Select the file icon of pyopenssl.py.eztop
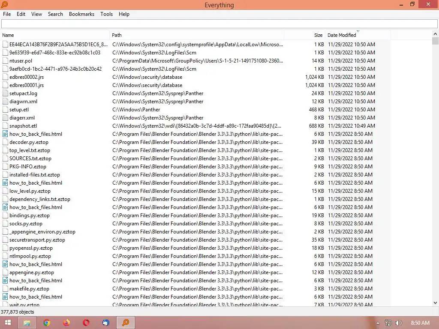Screen dimensions: 439x329 click(x=5, y=248)
